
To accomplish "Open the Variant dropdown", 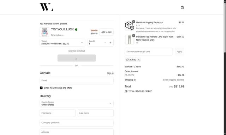I will tap(62, 42).
